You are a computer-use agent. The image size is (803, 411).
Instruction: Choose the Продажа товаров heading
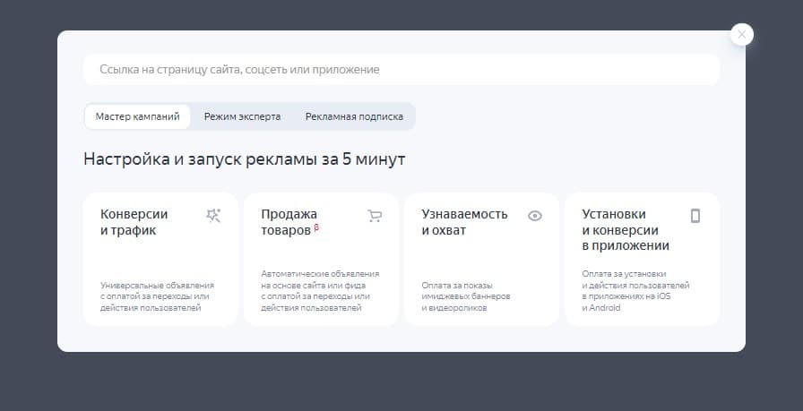289,222
